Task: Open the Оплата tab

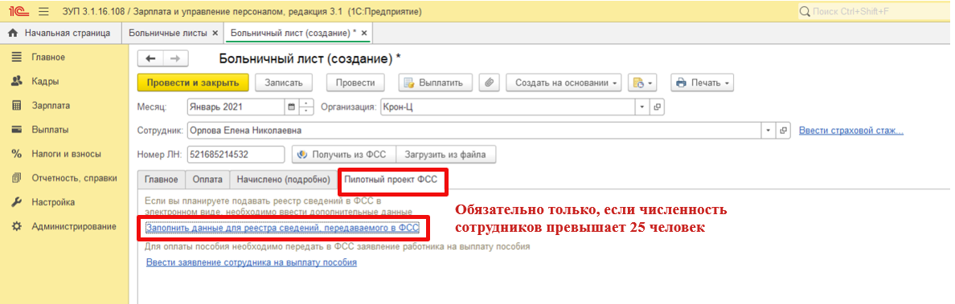Action: (207, 180)
